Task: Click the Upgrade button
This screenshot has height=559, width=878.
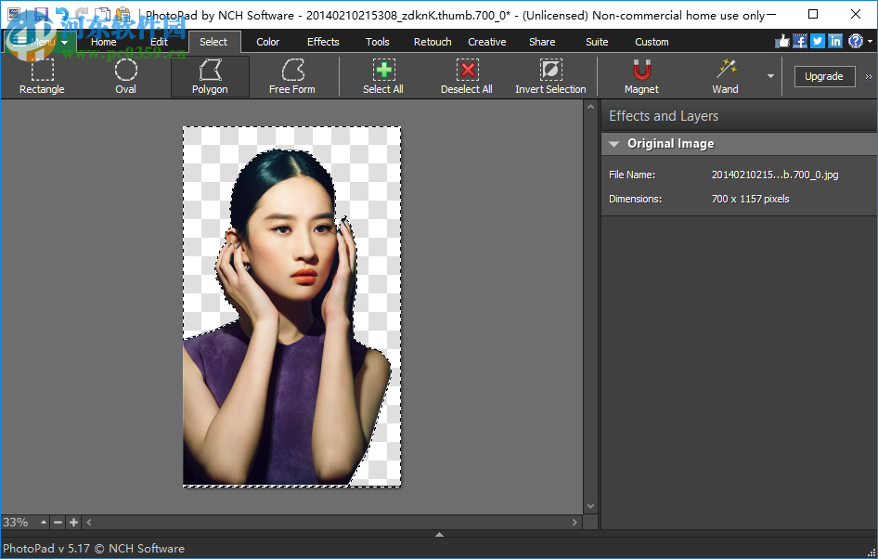Action: (x=824, y=76)
